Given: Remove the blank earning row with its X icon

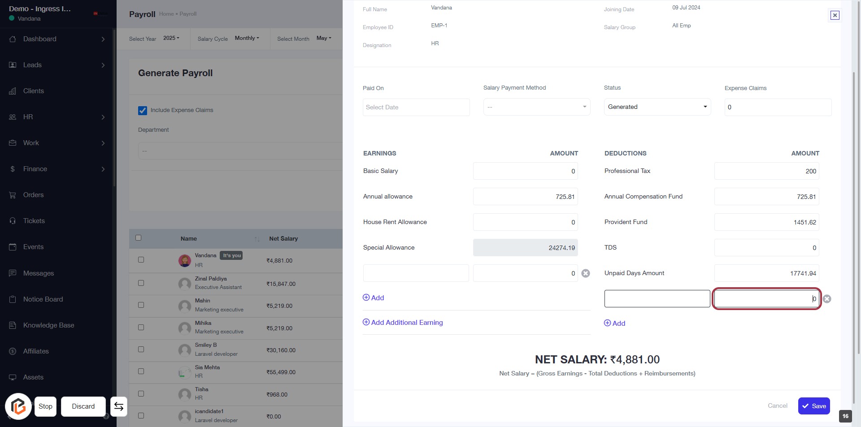Looking at the screenshot, I should 586,273.
